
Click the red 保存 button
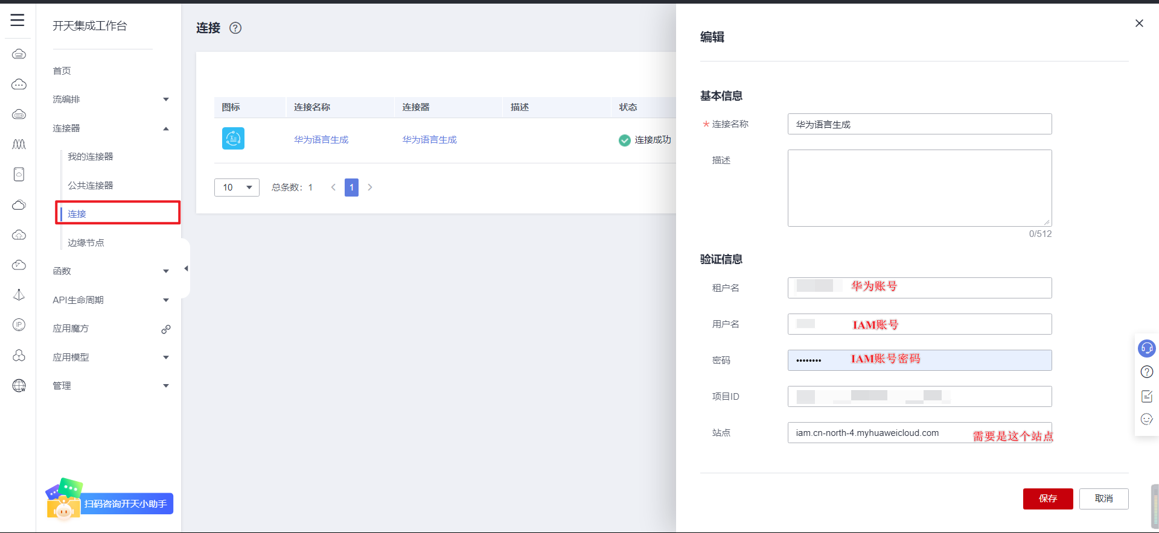pos(1048,499)
